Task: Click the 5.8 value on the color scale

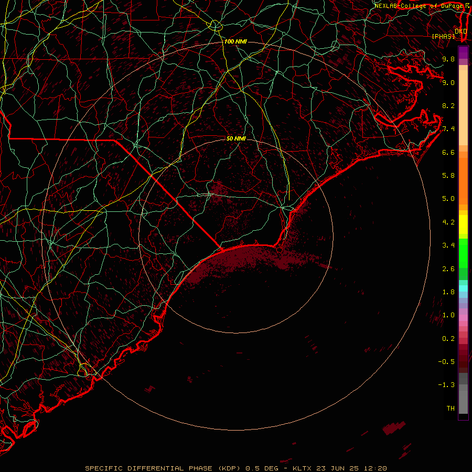Action: tap(448, 176)
